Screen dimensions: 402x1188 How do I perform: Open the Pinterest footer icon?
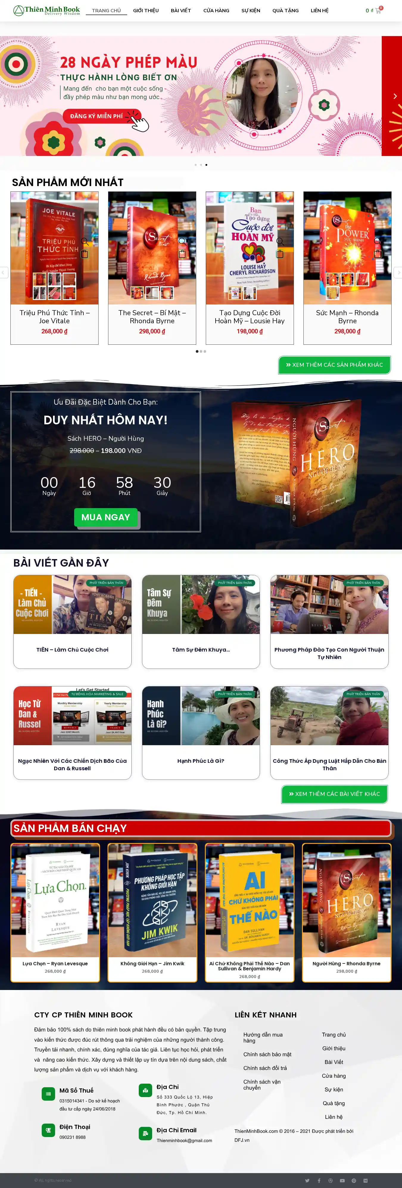(354, 1181)
